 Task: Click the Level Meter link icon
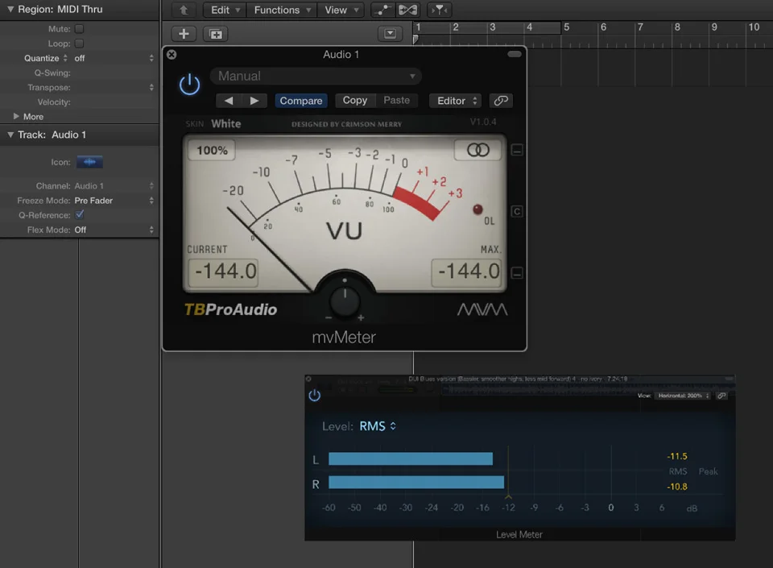[721, 396]
